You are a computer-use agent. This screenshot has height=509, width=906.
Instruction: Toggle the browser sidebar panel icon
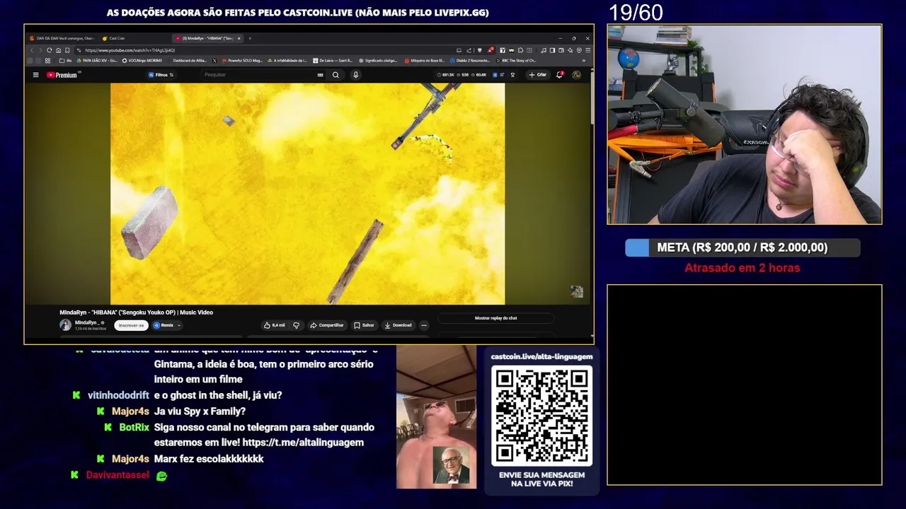pyautogui.click(x=552, y=50)
